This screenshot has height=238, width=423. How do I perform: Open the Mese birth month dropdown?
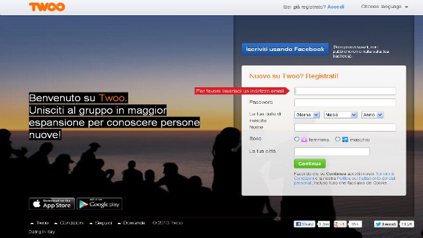pos(341,114)
